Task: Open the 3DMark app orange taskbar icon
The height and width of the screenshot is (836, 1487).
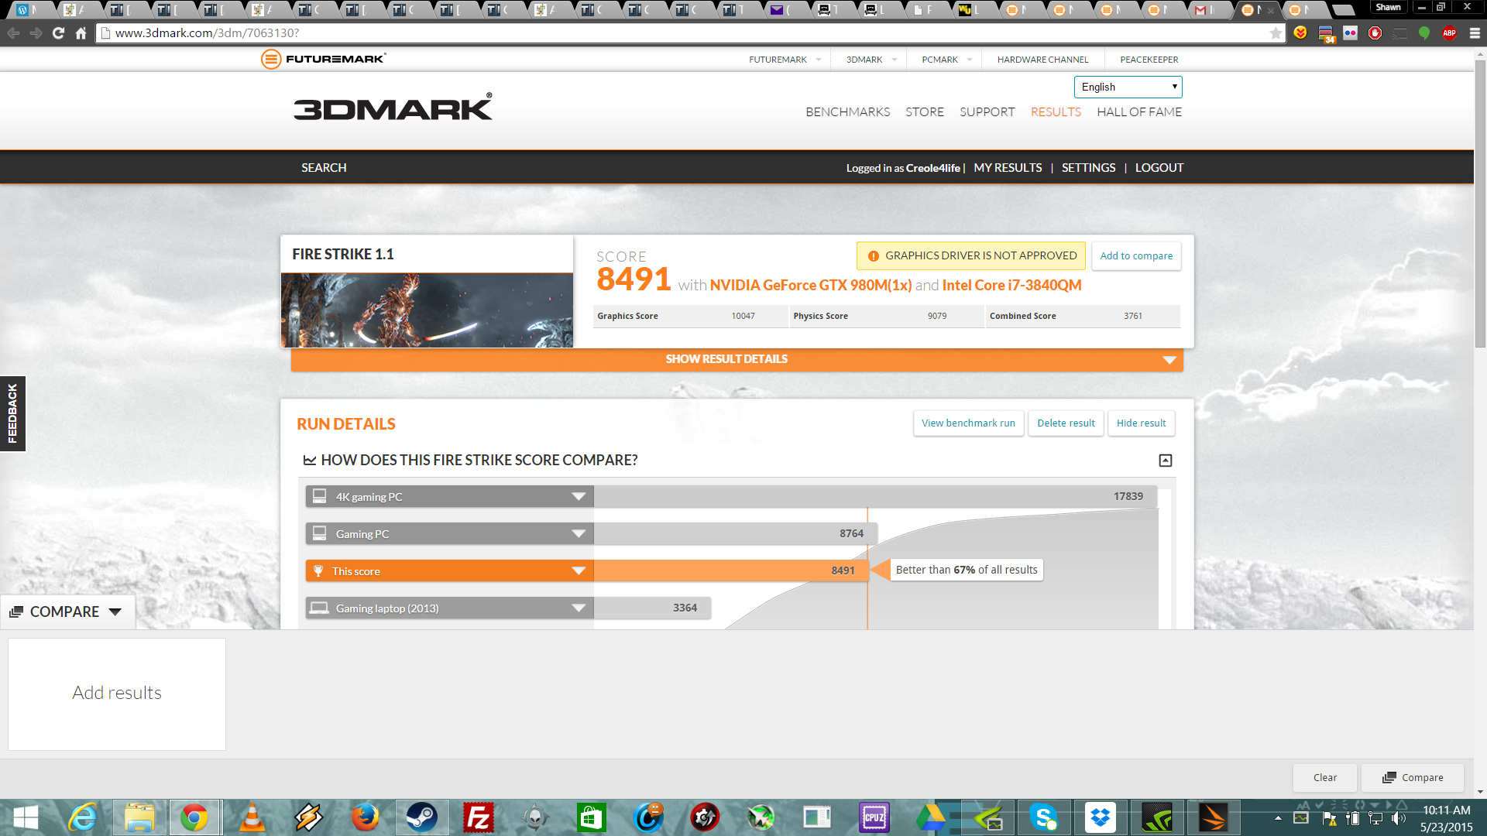Action: 1214,817
